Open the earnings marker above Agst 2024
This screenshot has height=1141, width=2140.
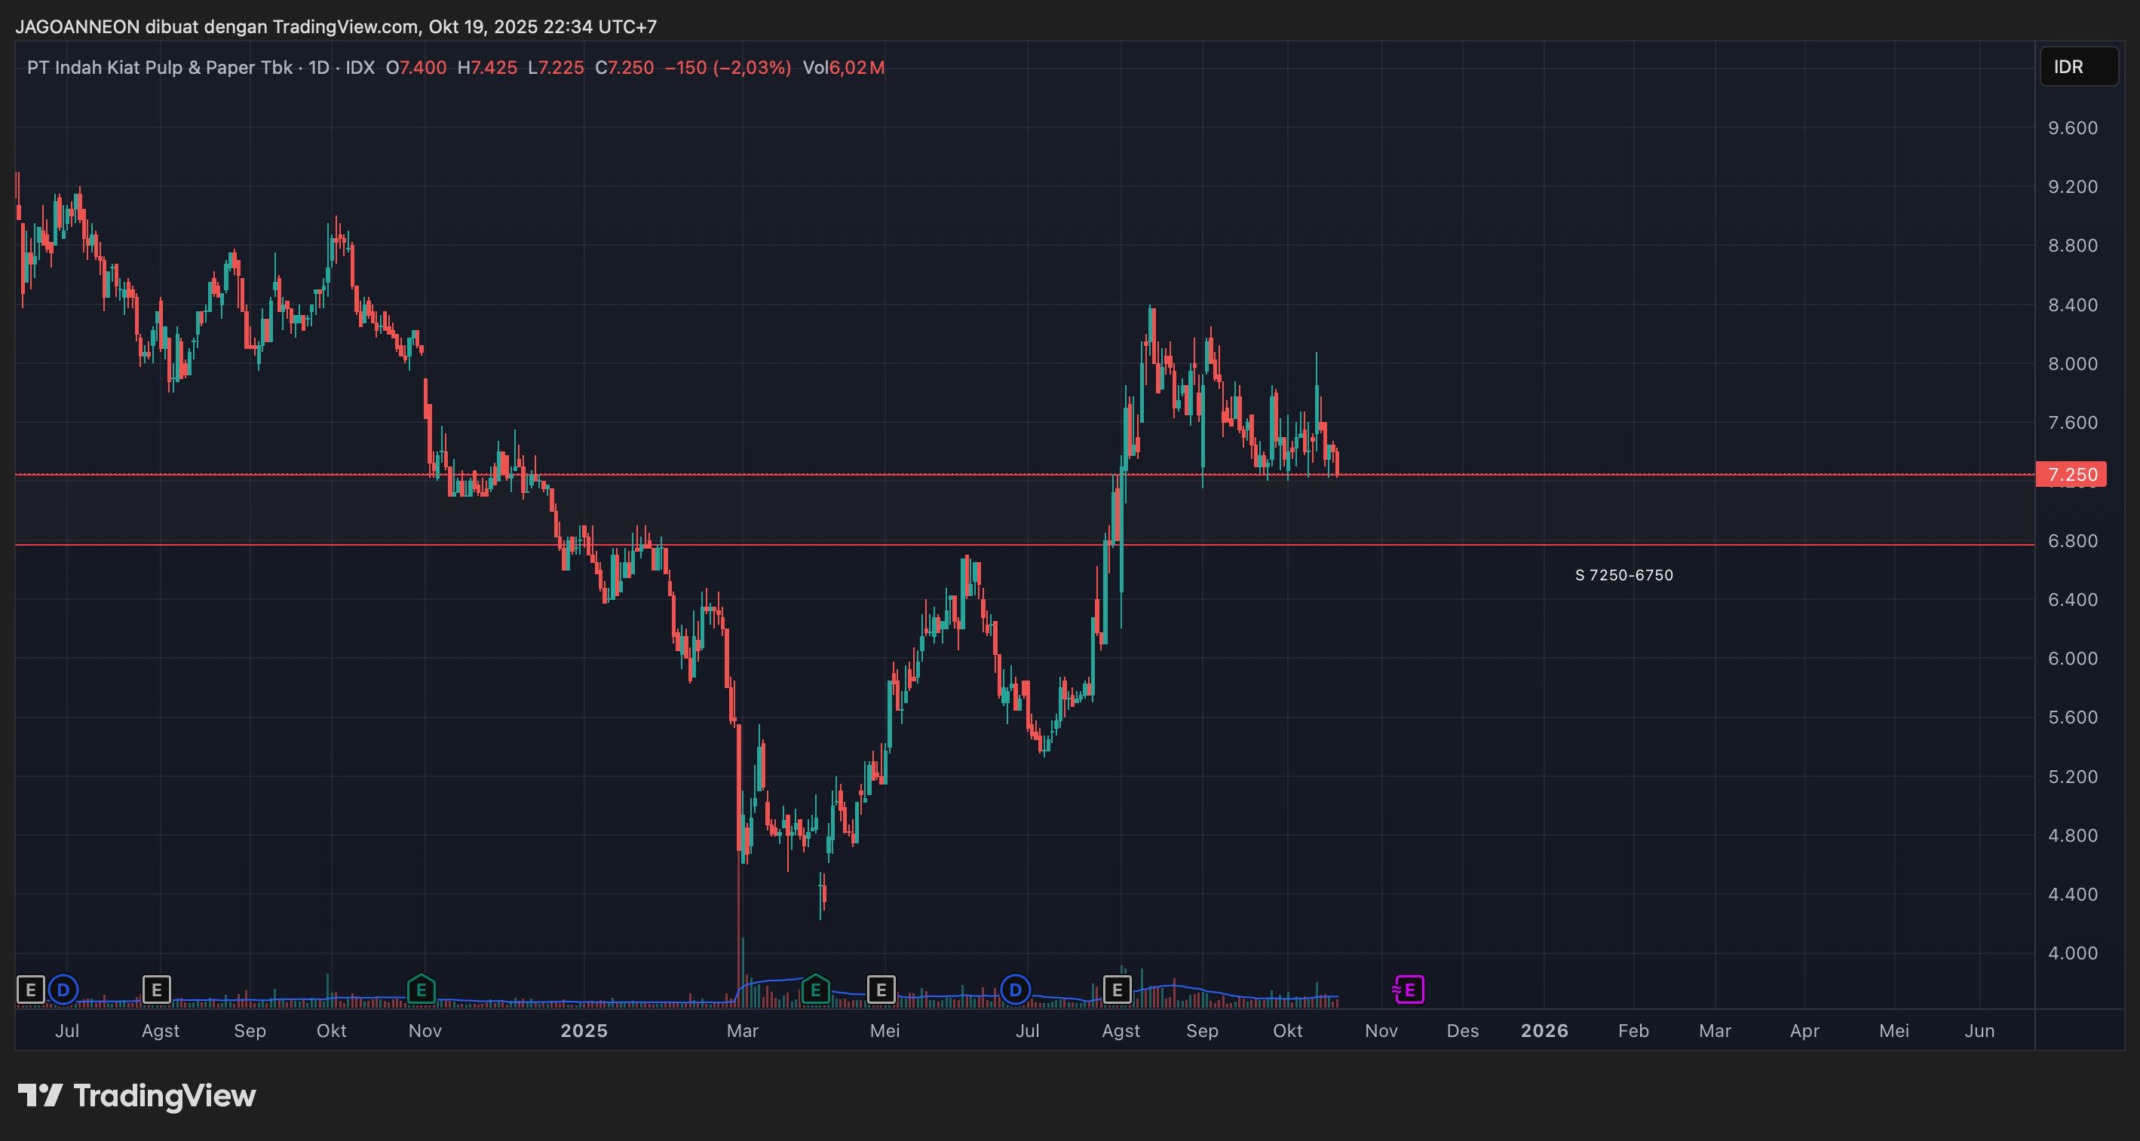point(156,990)
